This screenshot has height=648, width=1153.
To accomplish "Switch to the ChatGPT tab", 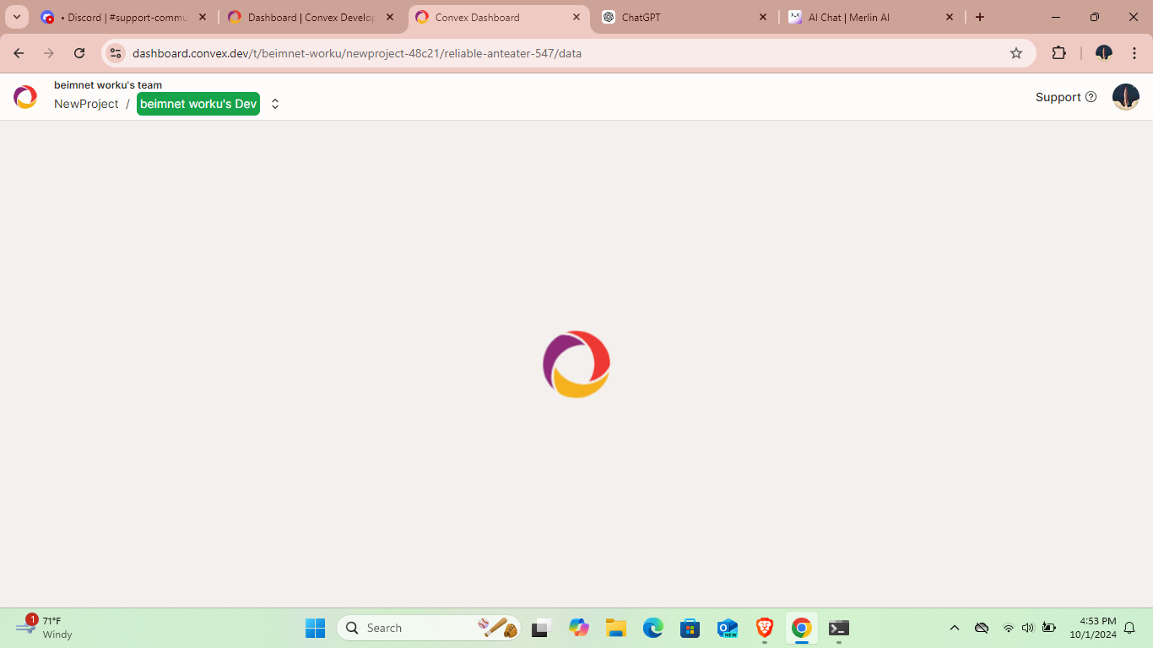I will [685, 17].
